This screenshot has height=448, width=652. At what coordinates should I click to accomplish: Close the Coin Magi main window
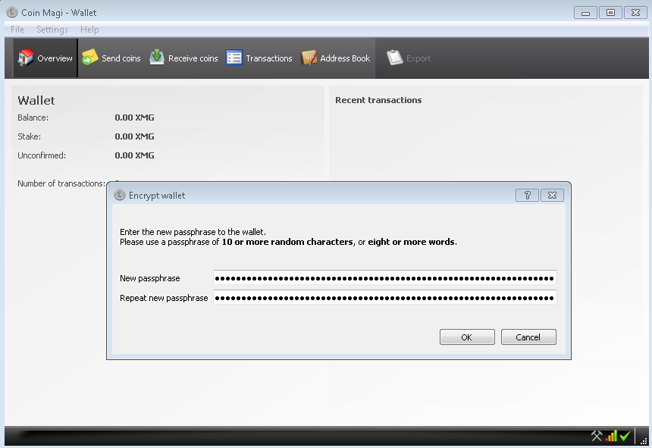tap(635, 13)
